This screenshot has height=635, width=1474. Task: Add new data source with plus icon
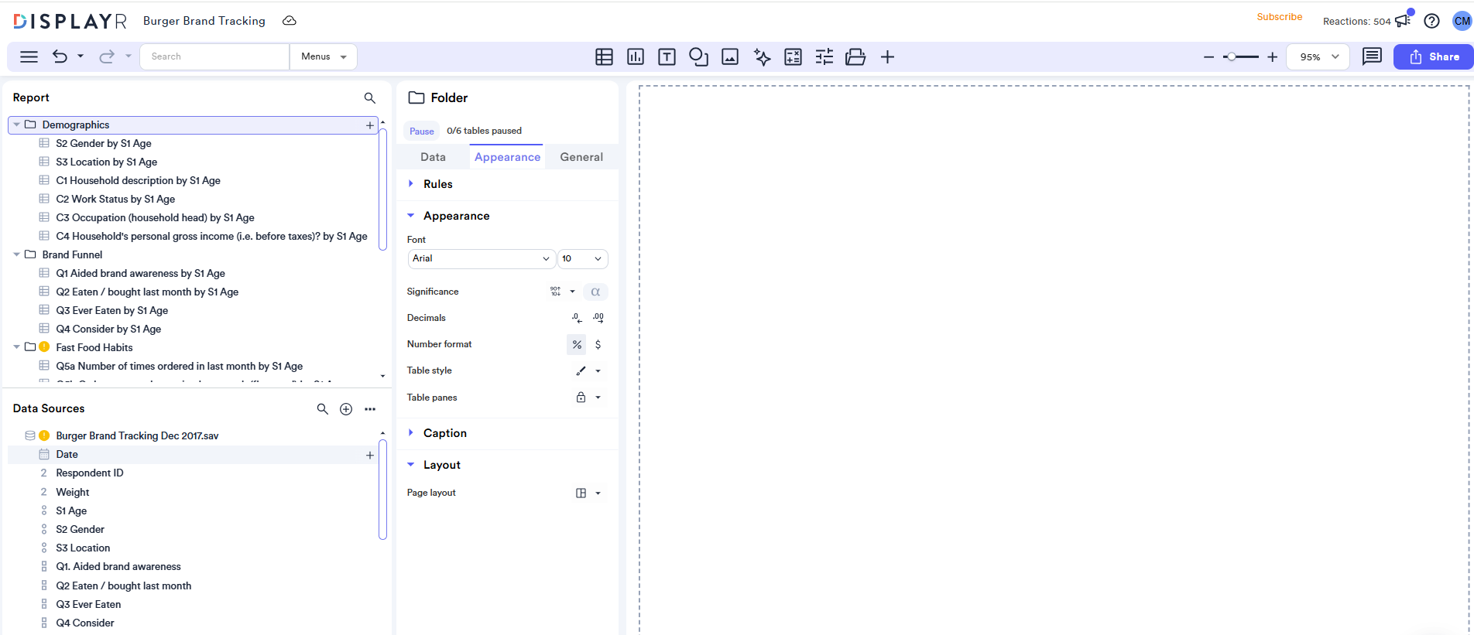click(x=346, y=409)
